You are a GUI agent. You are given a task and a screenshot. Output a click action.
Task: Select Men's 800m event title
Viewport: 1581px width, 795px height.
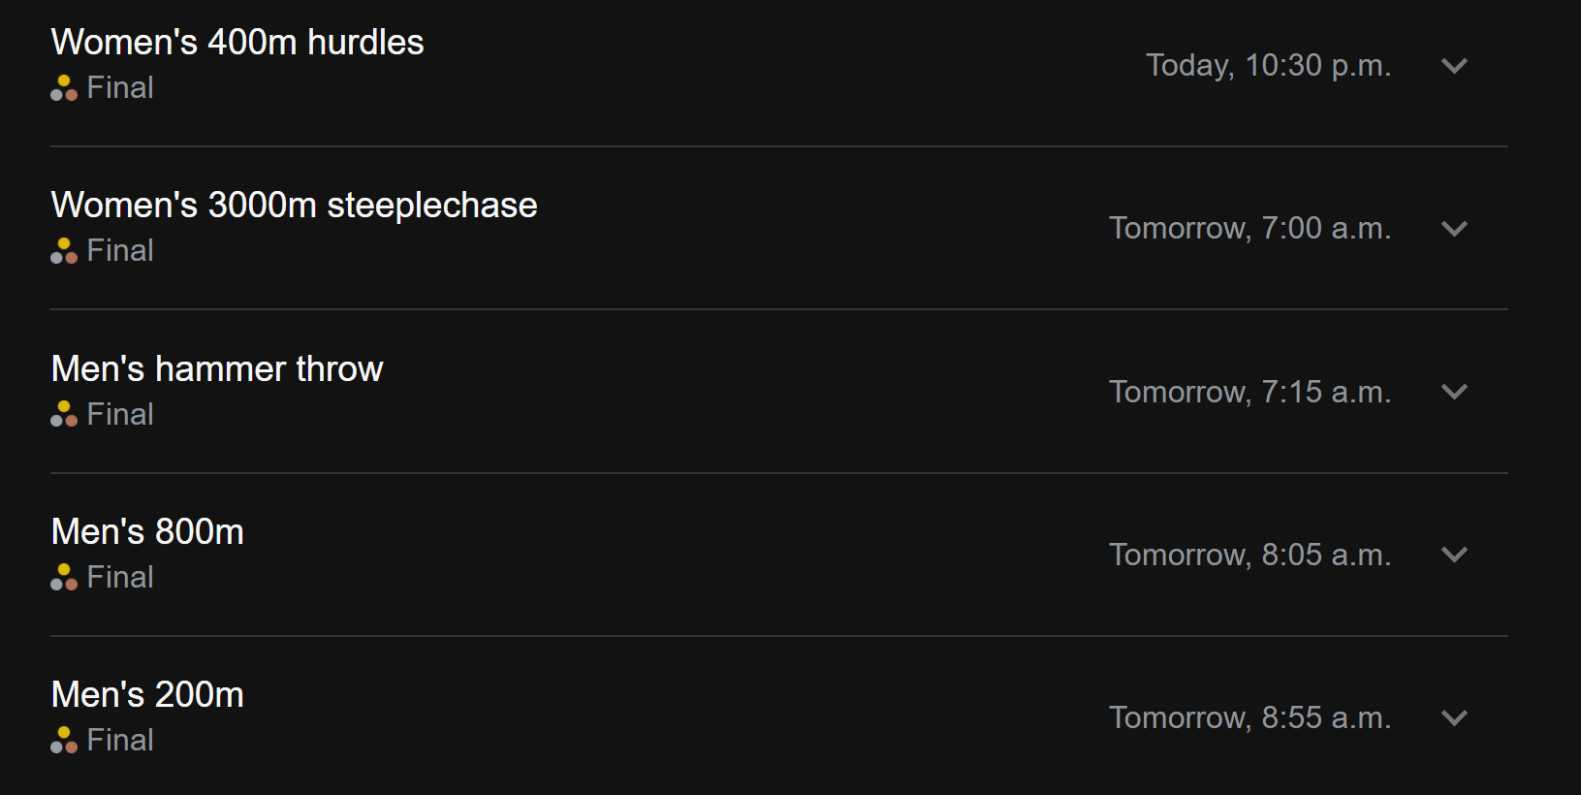point(147,532)
